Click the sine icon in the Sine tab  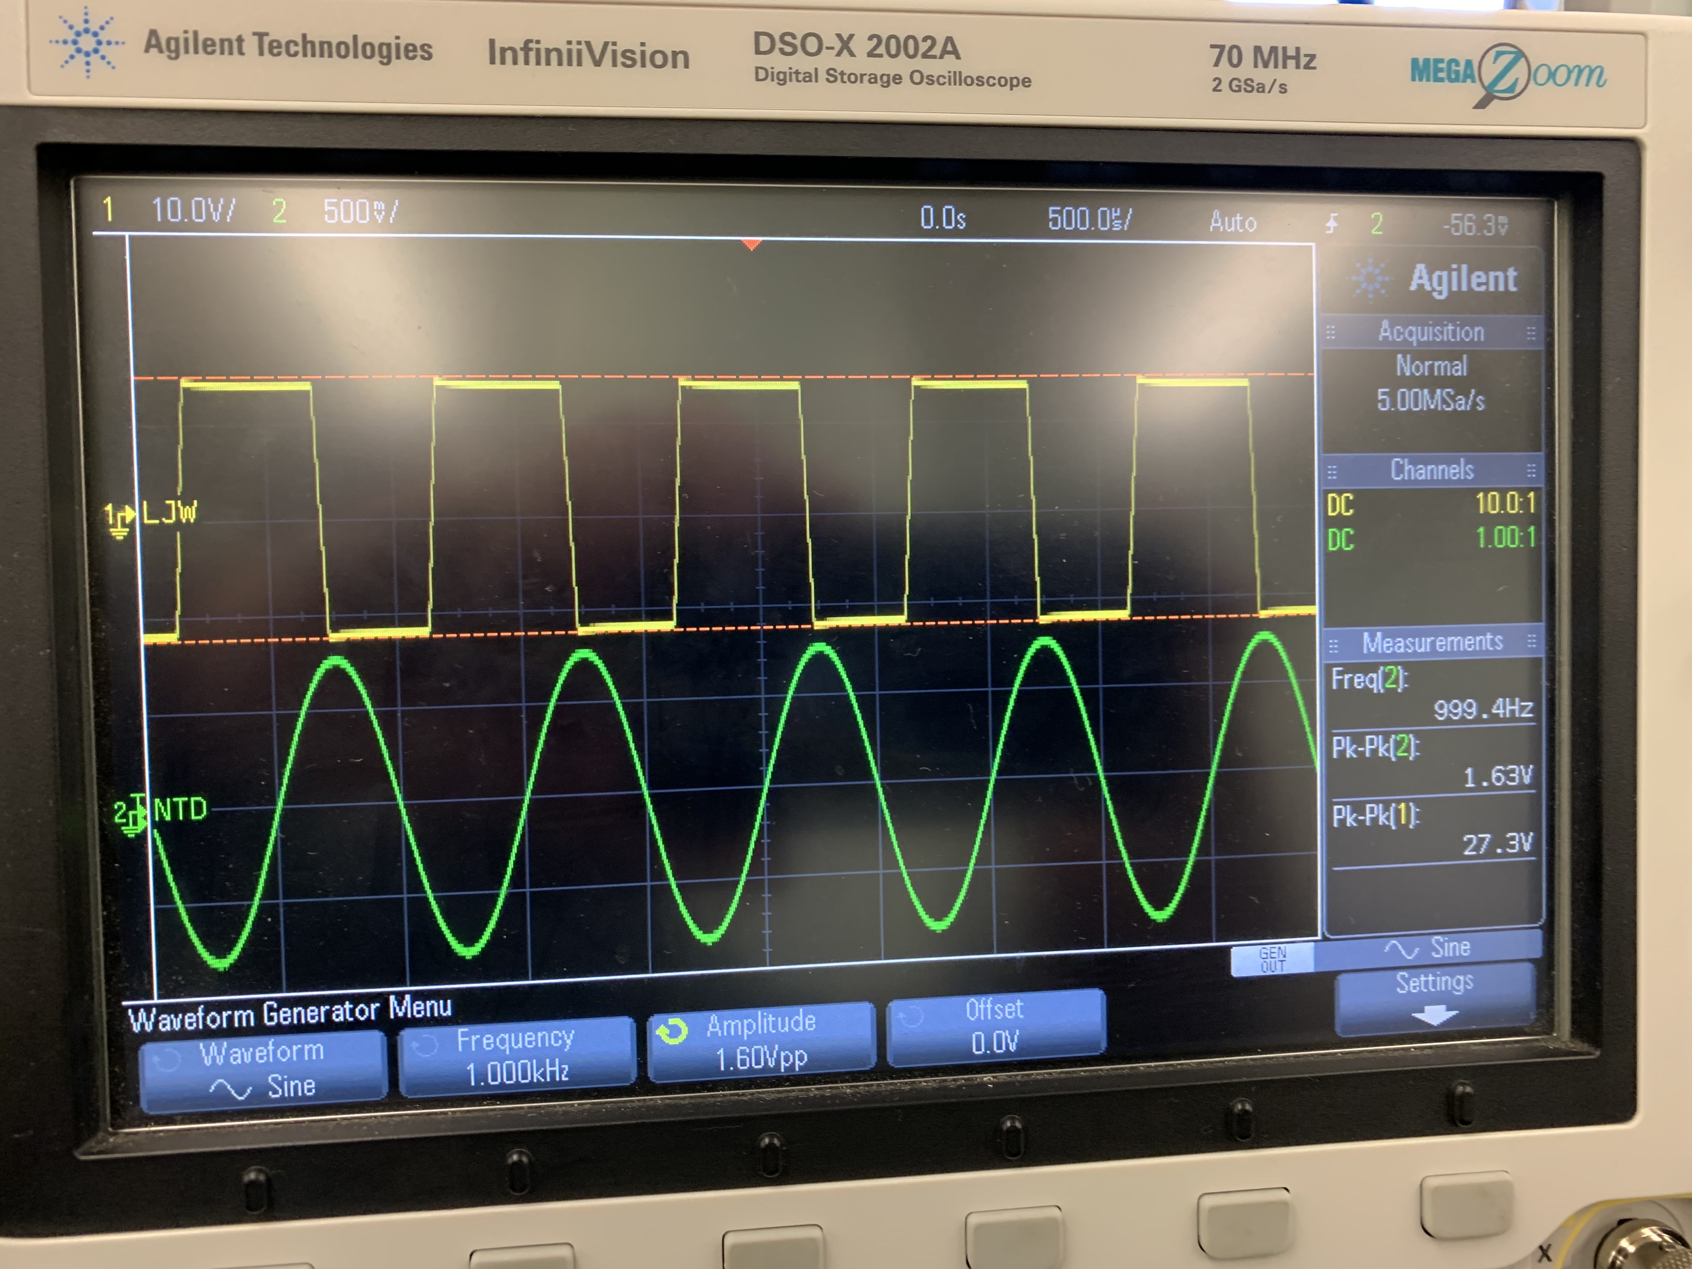(1401, 949)
